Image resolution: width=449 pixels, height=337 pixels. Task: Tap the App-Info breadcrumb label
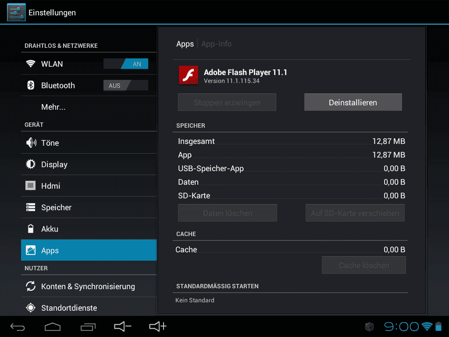coord(216,44)
